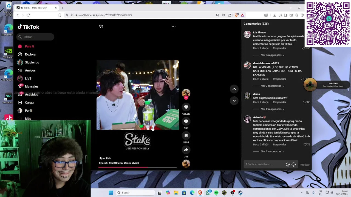Open the Brave Wallet icon
This screenshot has width=351, height=197.
[x=291, y=15]
